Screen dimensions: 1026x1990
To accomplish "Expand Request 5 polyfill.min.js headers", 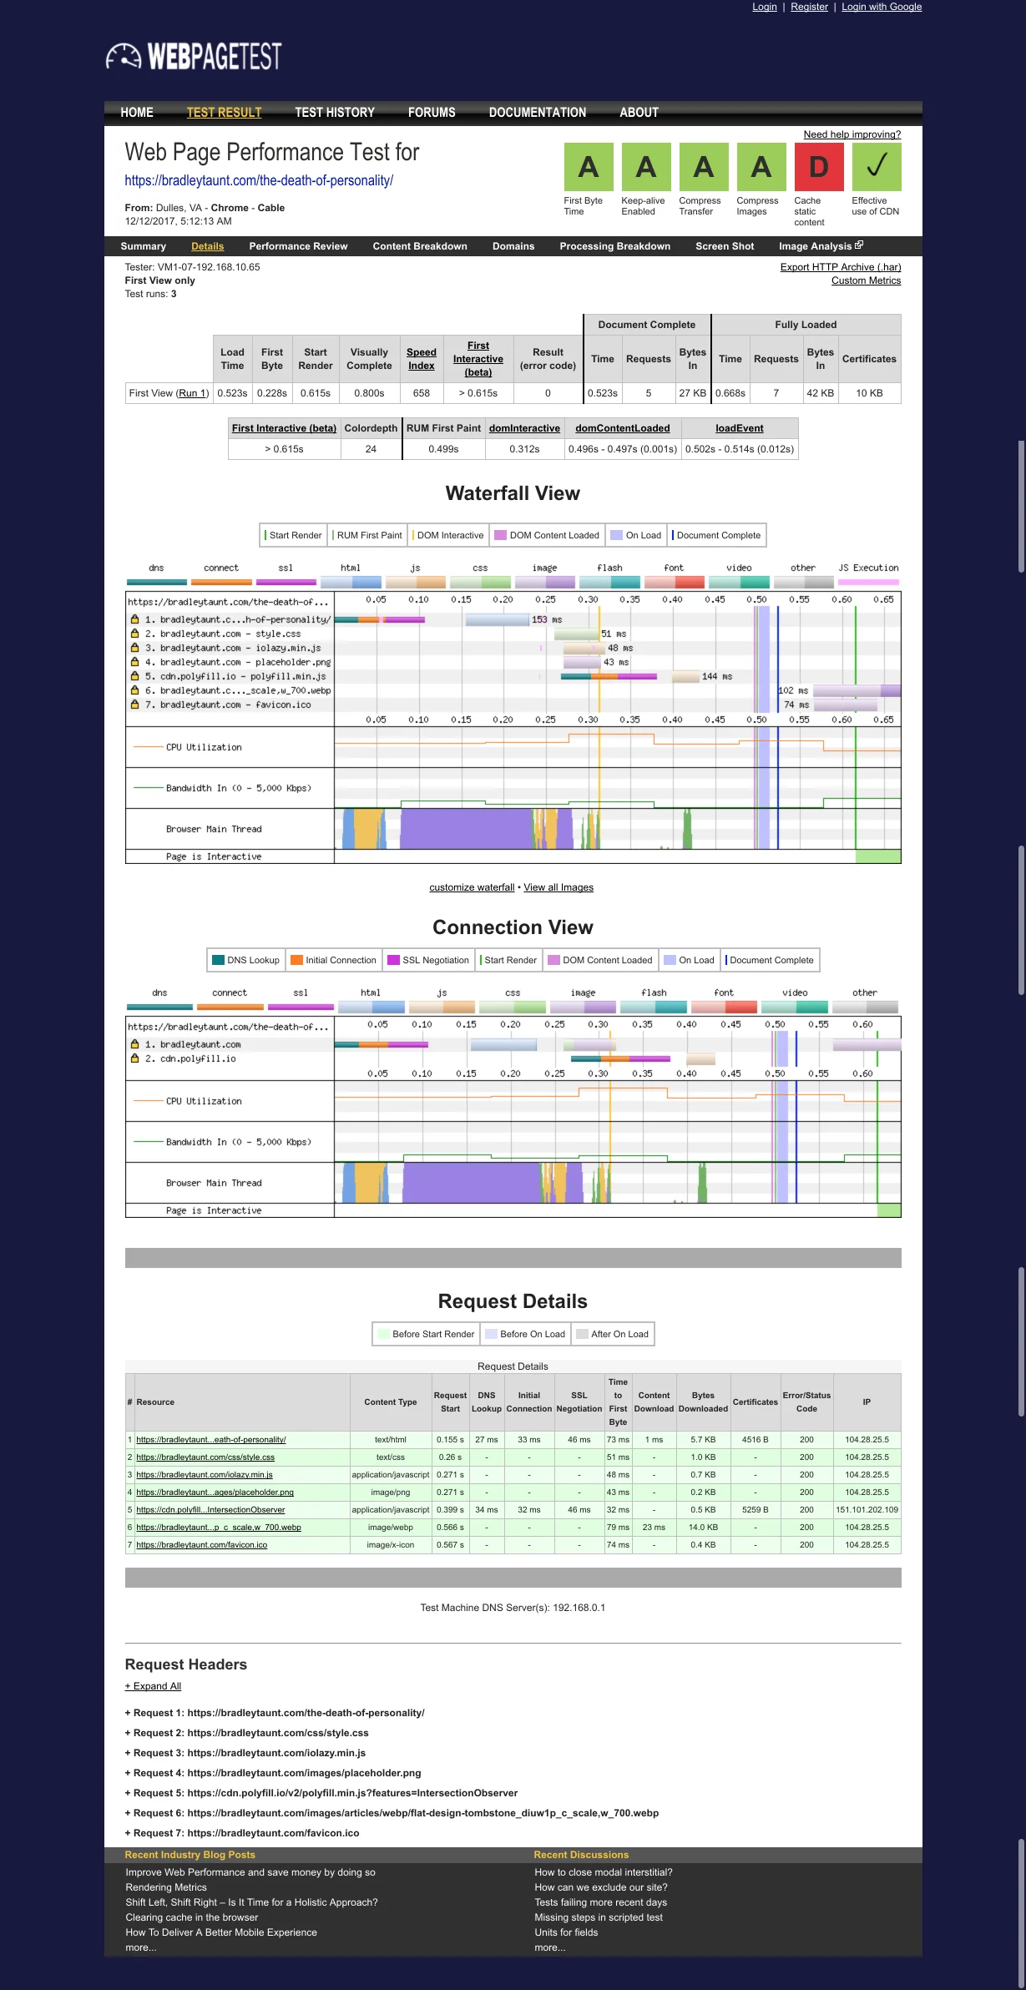I will (x=321, y=1793).
